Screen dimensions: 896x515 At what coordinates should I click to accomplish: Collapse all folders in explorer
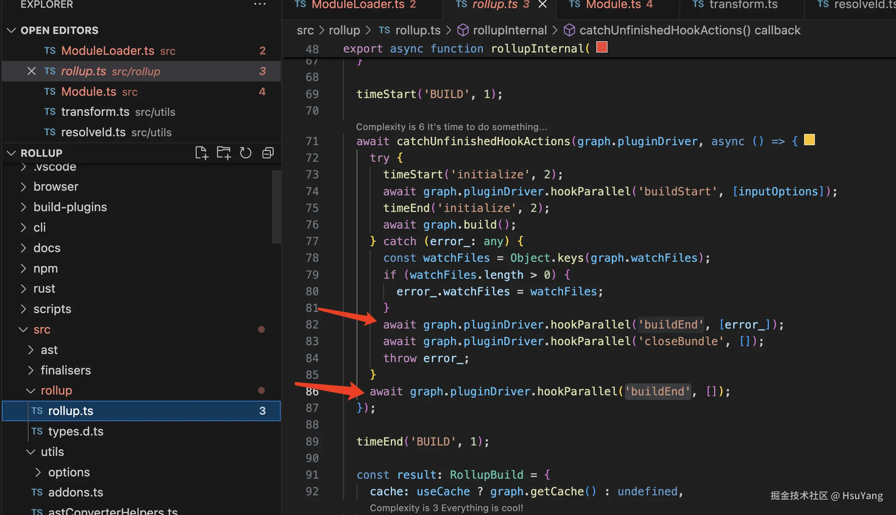tap(268, 153)
